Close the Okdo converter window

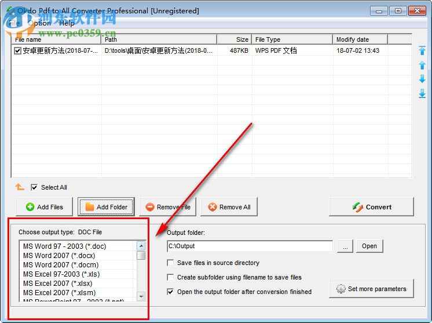point(417,11)
